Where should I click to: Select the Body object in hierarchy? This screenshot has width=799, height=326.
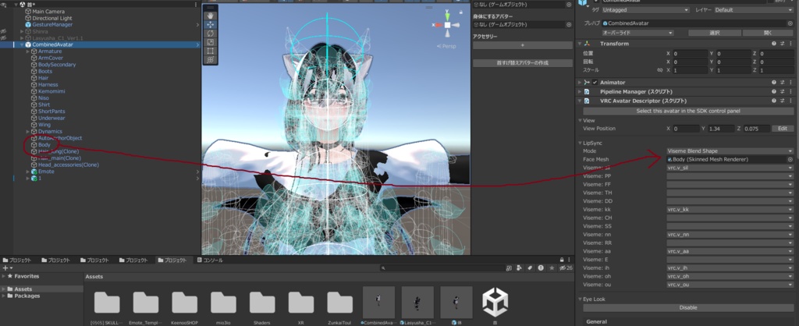click(x=44, y=145)
